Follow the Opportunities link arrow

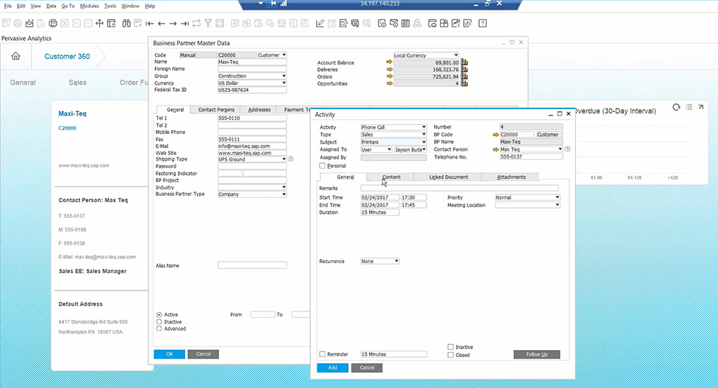coord(389,84)
